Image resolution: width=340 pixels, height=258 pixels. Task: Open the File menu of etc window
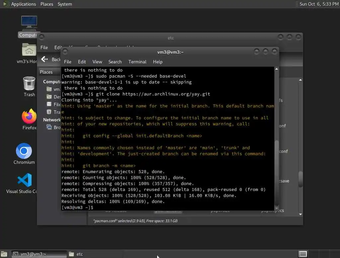44,47
